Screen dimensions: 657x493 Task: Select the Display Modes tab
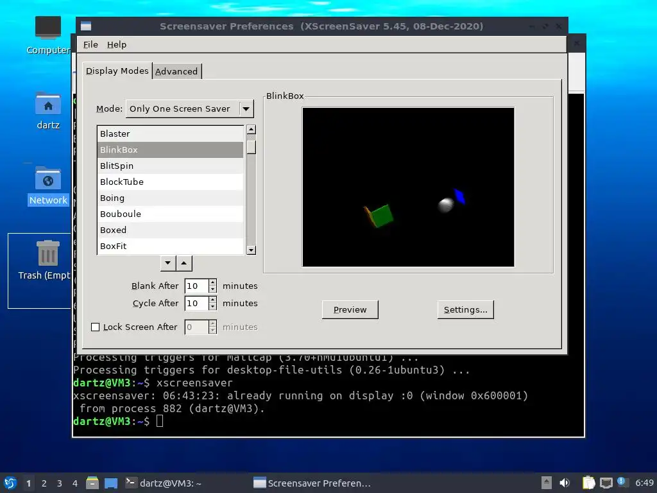click(117, 71)
